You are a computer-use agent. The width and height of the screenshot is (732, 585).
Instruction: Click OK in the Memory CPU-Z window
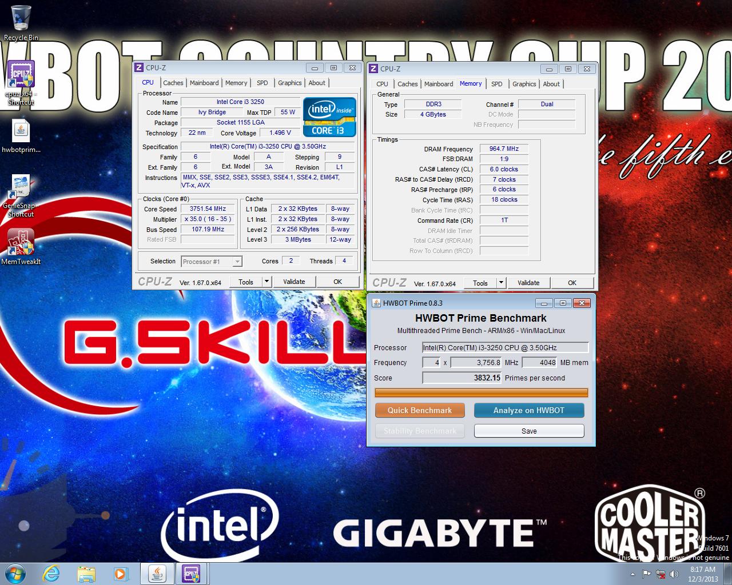[x=572, y=283]
